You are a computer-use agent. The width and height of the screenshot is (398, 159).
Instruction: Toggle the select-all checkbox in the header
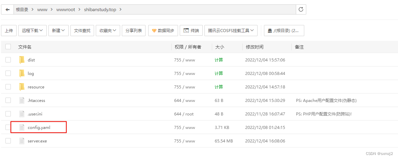click(x=8, y=47)
